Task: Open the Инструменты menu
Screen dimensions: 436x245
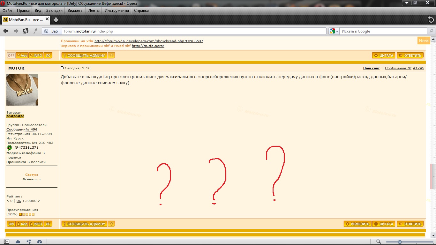Action: [x=117, y=11]
